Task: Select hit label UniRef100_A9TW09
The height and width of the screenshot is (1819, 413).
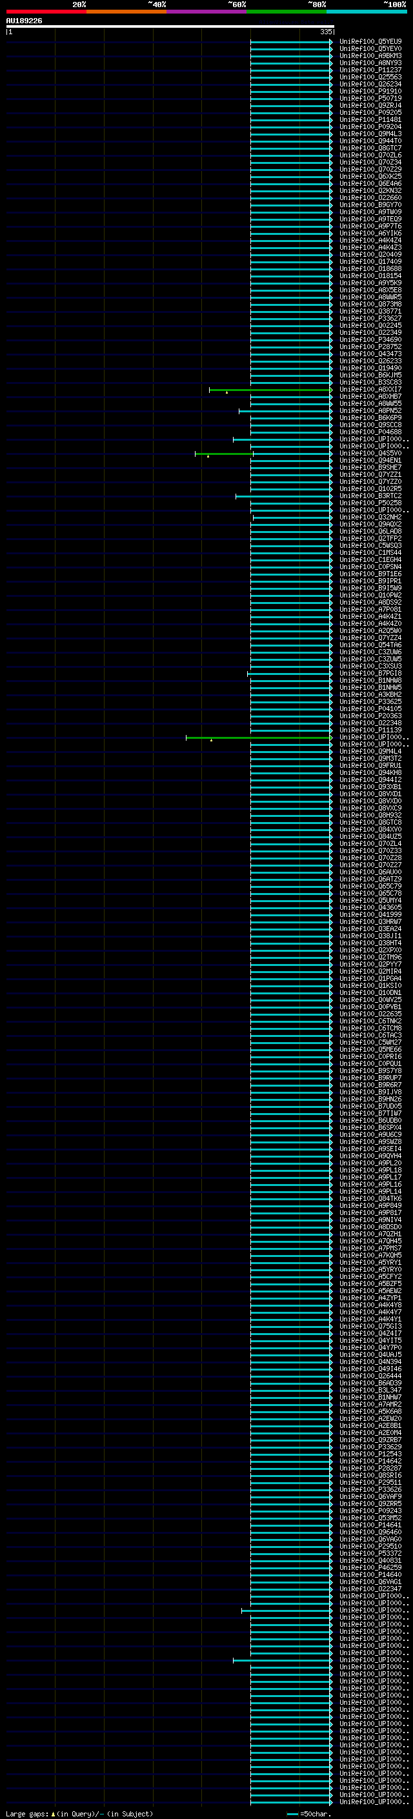Action: tap(370, 212)
